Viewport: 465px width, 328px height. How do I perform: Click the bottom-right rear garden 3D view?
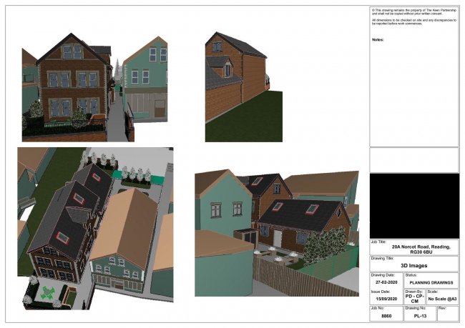point(275,232)
